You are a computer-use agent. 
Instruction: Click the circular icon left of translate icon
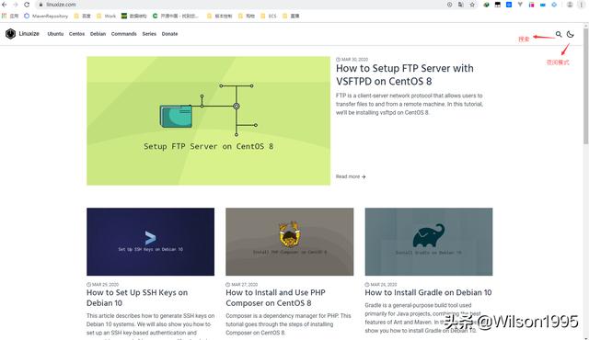(449, 5)
